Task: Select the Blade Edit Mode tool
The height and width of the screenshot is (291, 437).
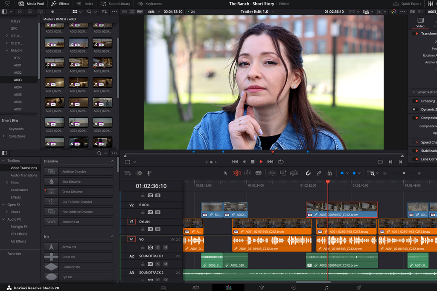Action: [x=258, y=173]
